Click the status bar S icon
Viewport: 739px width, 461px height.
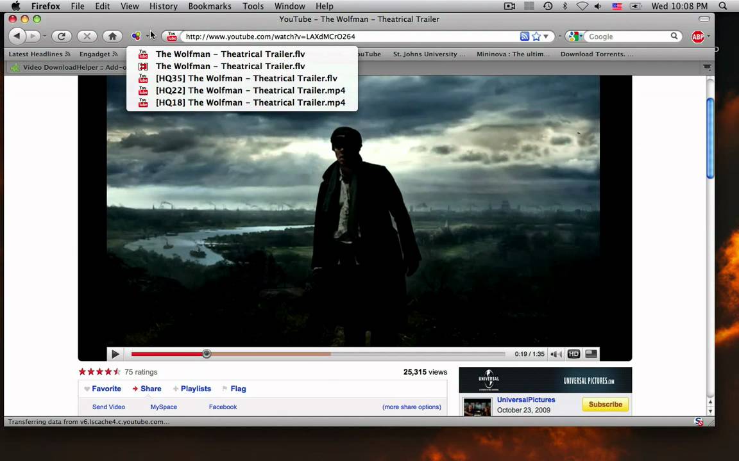point(699,421)
